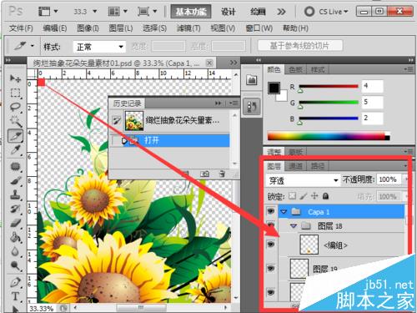
Task: Open the Color panel options menu
Action: tap(409, 69)
